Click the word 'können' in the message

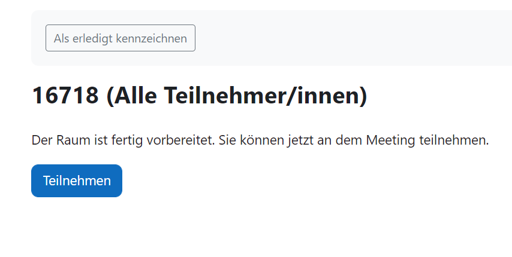tap(262, 140)
